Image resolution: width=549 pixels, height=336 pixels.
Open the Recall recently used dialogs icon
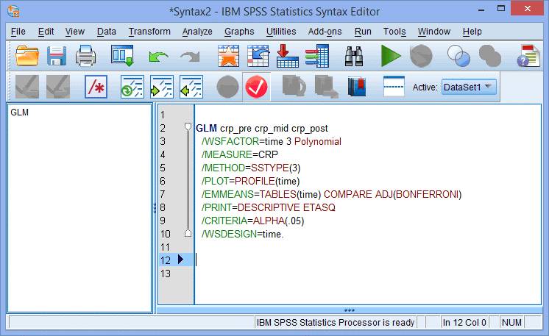(122, 56)
